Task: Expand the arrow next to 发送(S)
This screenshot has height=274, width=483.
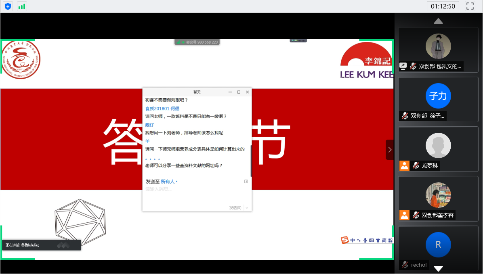Action: pos(247,207)
